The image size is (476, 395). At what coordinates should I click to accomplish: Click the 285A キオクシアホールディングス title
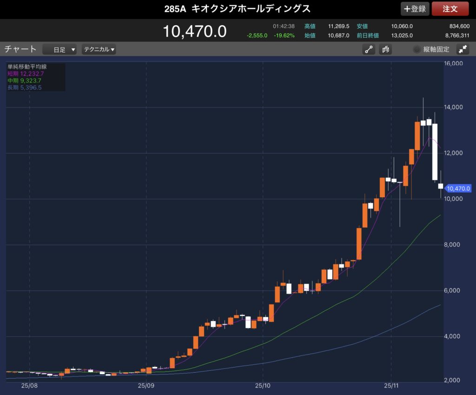click(x=238, y=9)
